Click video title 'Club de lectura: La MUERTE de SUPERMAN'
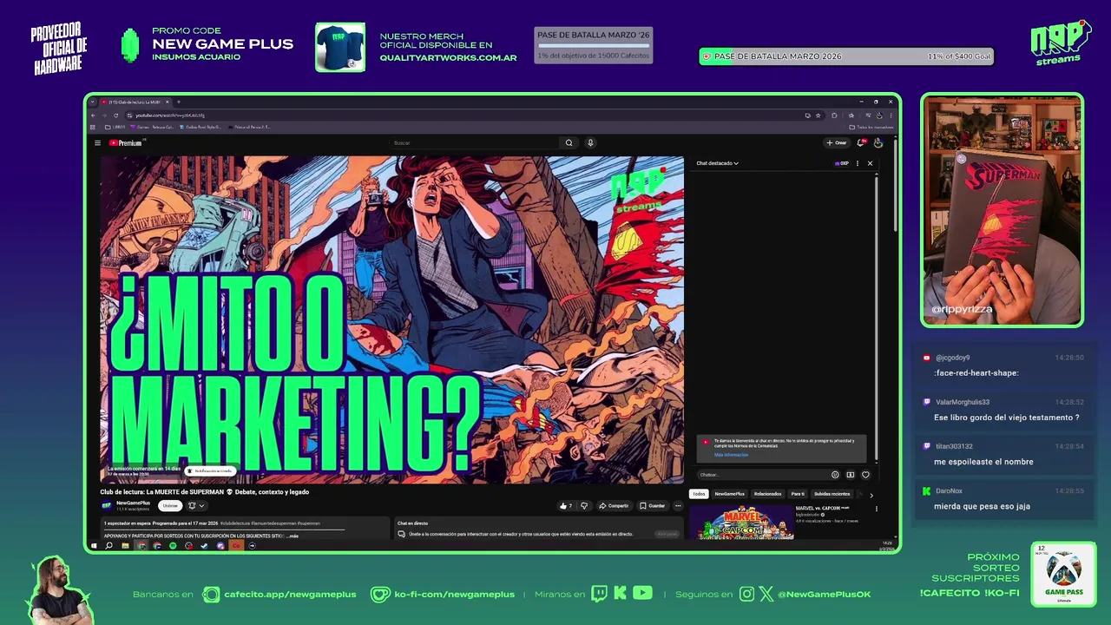Image resolution: width=1111 pixels, height=625 pixels. tap(204, 492)
